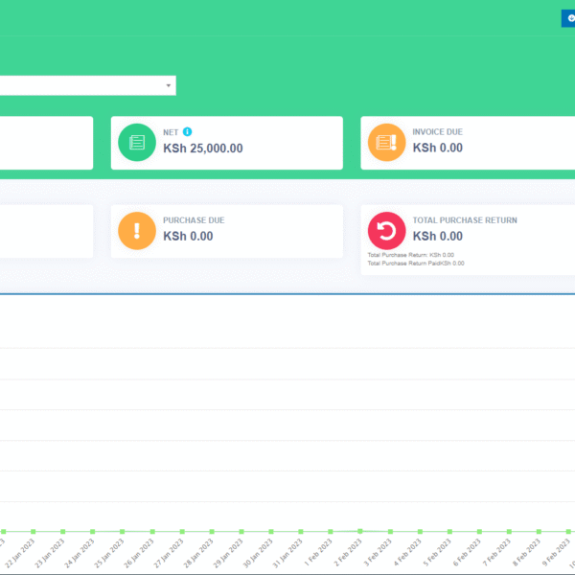Click the orange Purchase Due exclamation icon

(x=137, y=231)
